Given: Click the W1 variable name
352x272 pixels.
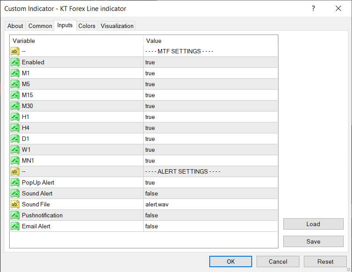Looking at the screenshot, I should [26, 150].
